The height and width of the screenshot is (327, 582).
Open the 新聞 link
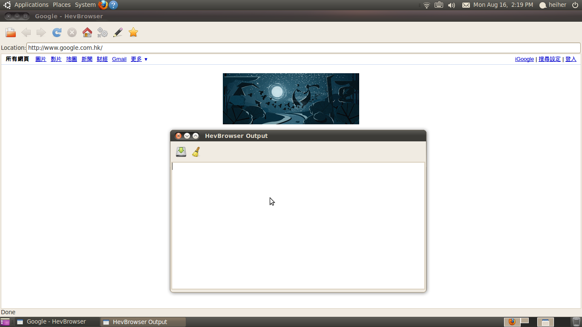87,59
